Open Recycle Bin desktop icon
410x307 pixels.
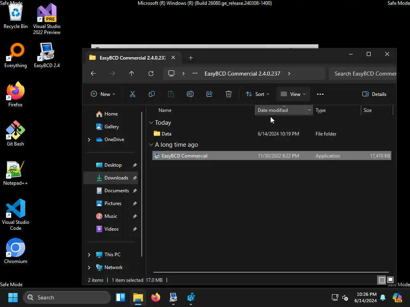click(x=16, y=16)
